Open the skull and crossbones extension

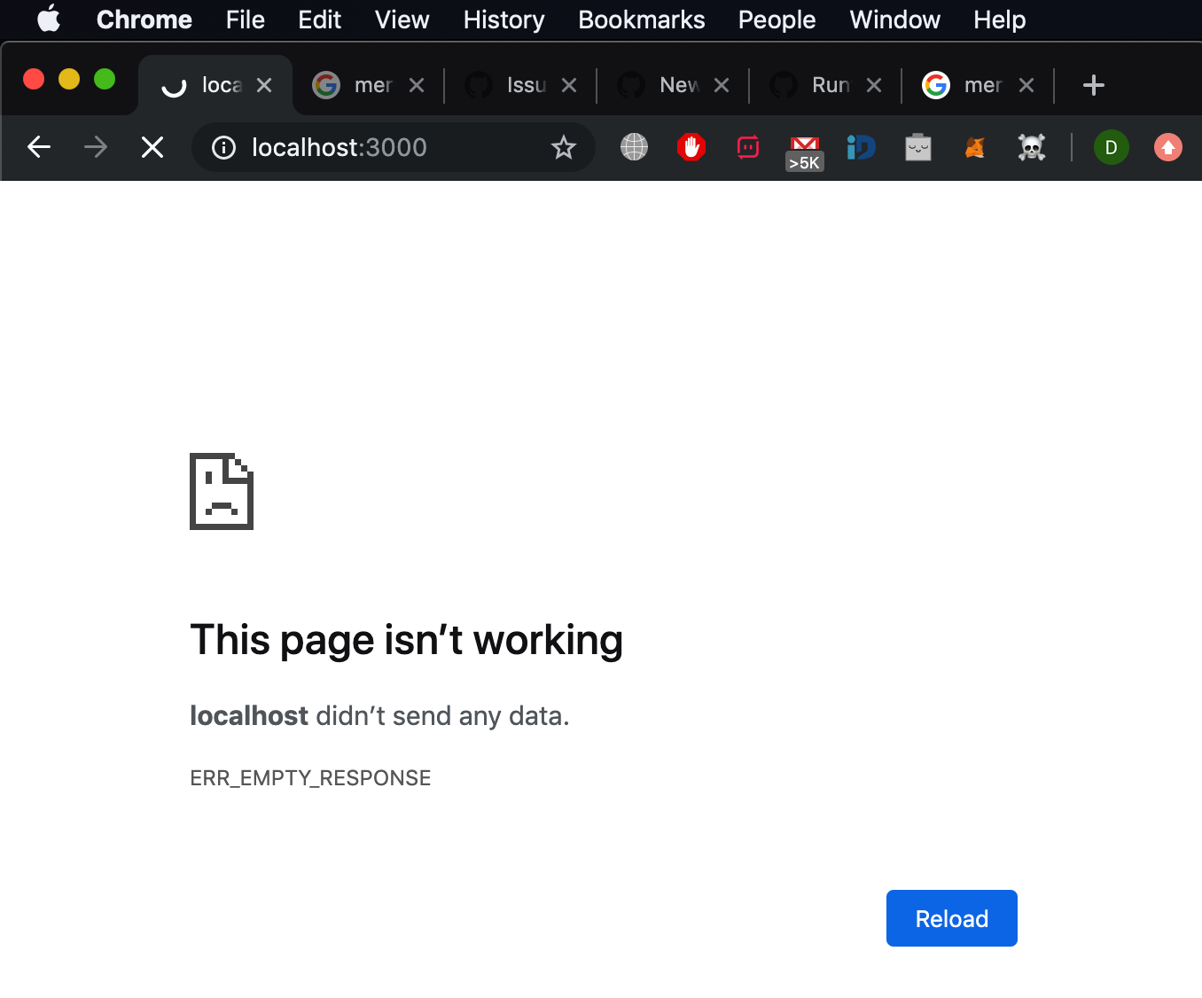[1032, 147]
